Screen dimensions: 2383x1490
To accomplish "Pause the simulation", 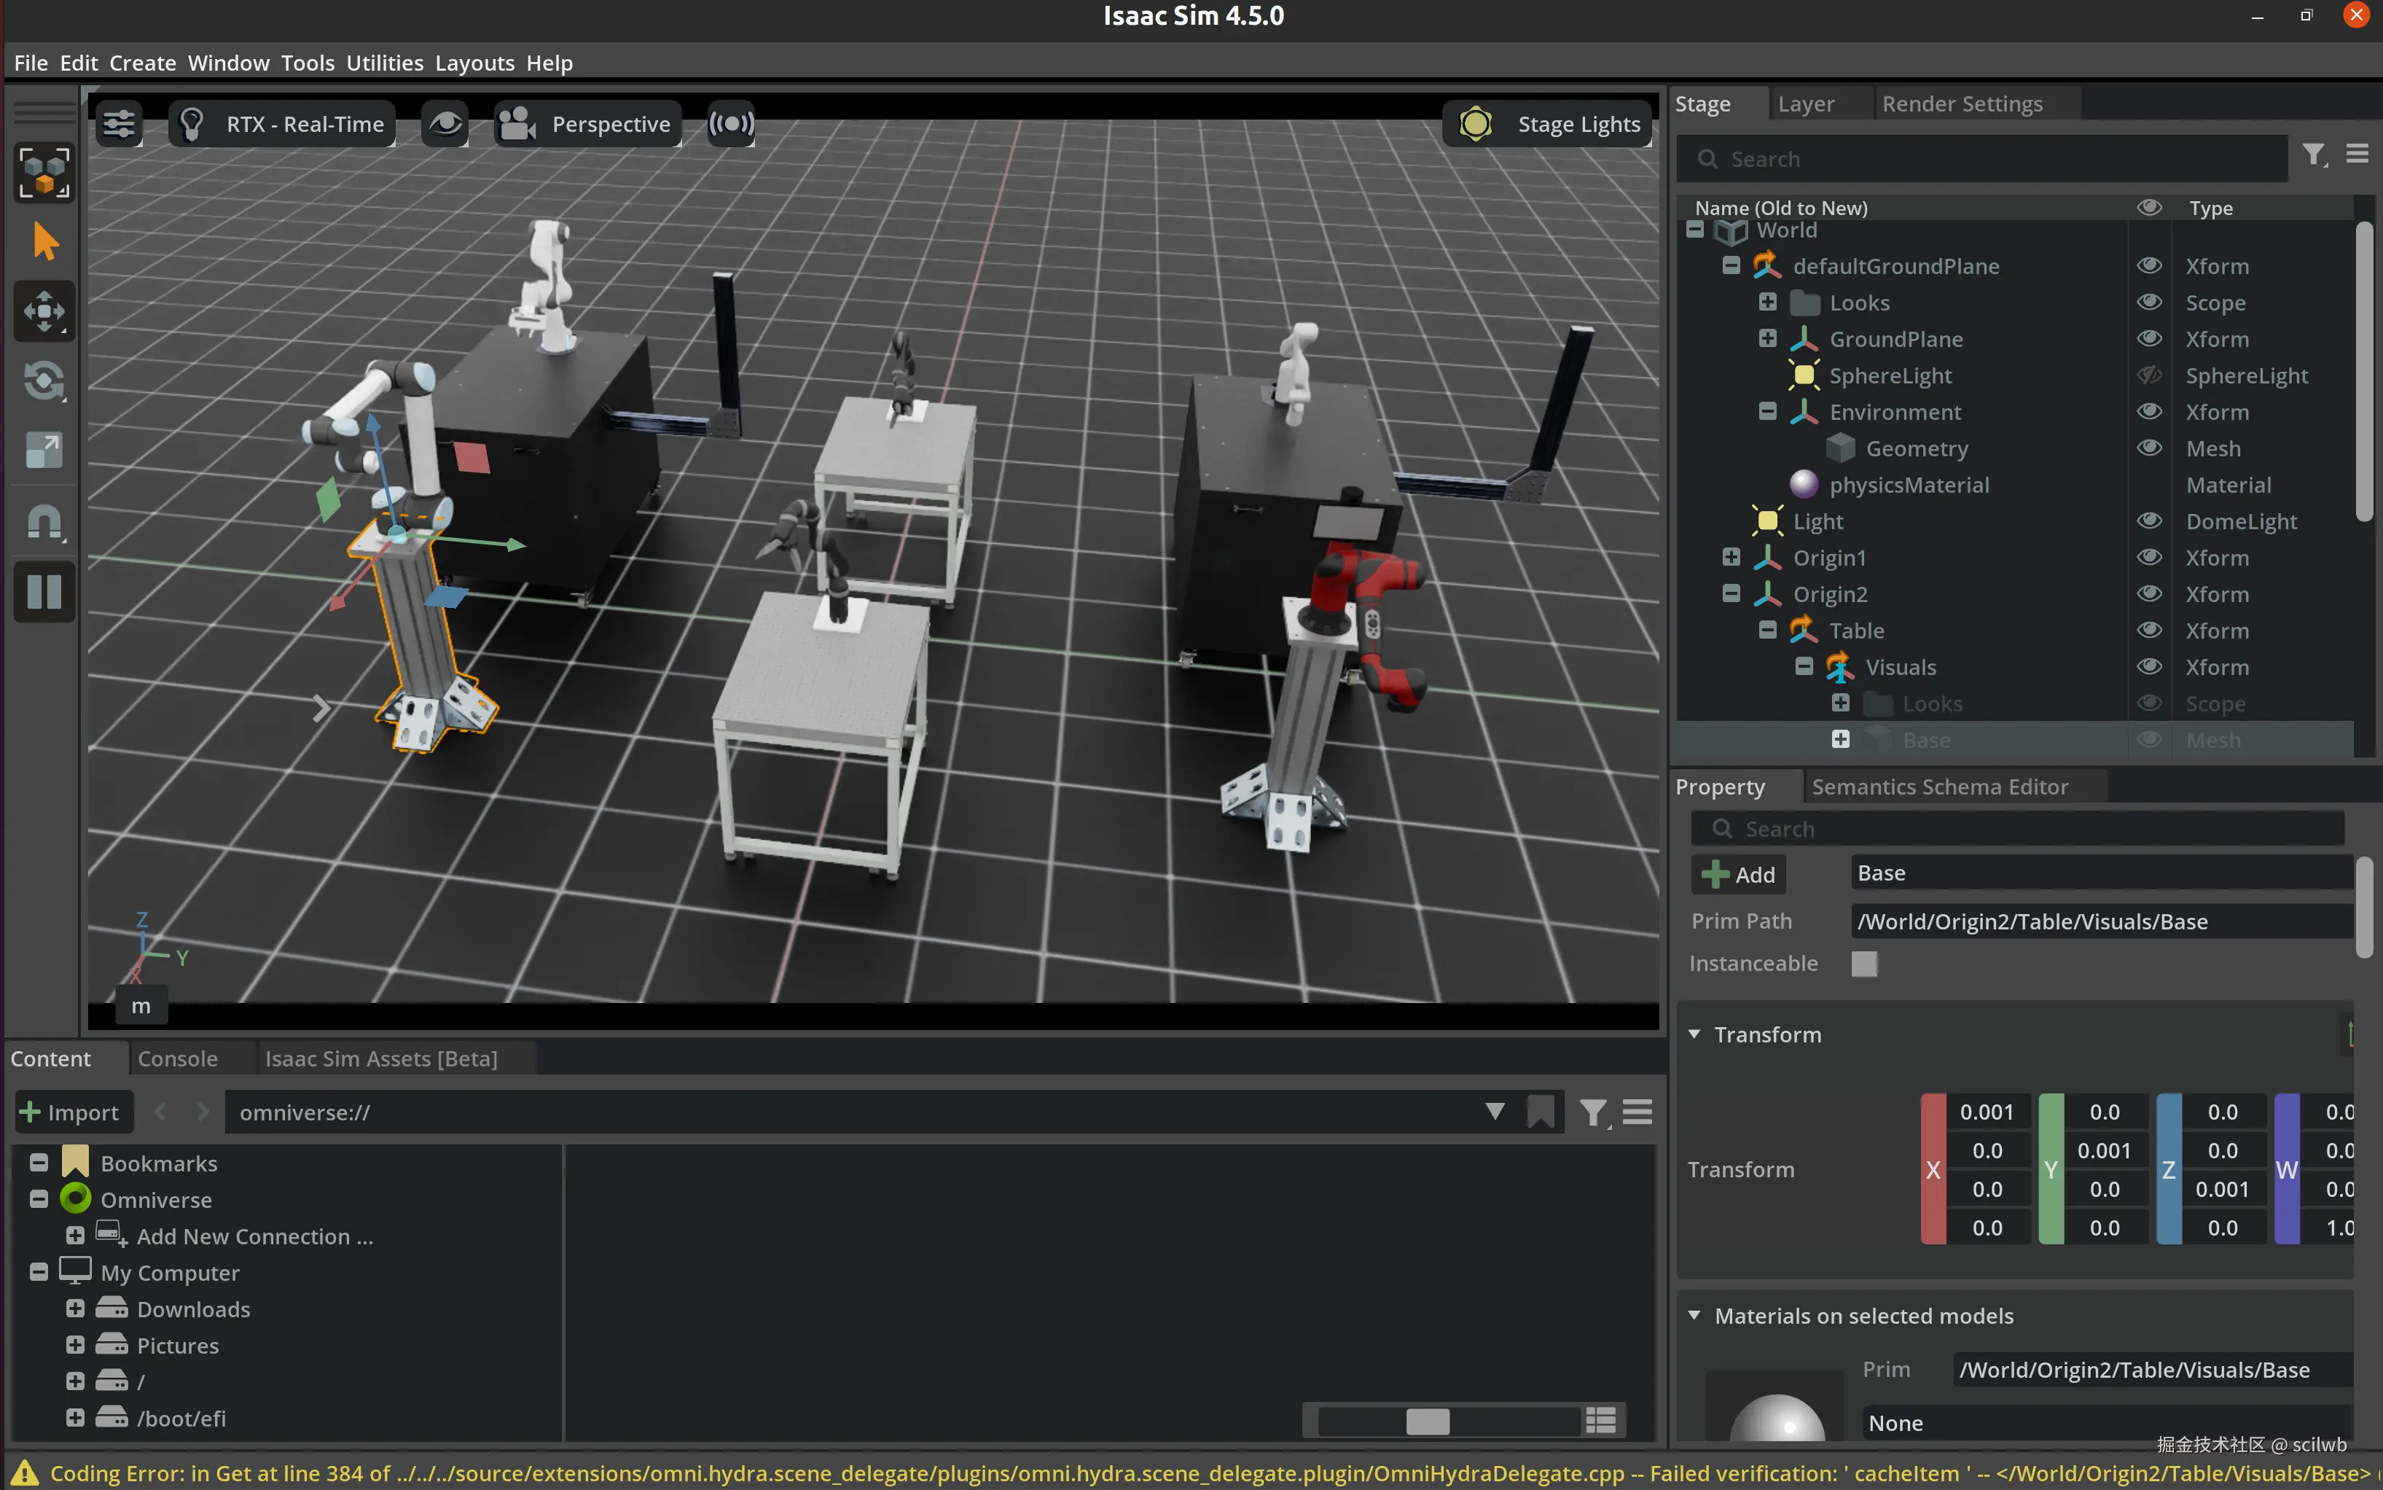I will 44,591.
